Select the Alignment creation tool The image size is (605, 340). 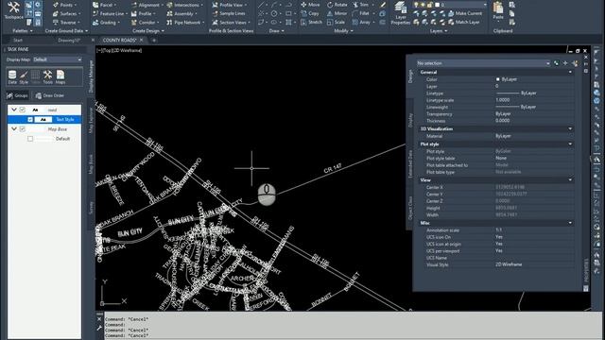click(x=146, y=5)
